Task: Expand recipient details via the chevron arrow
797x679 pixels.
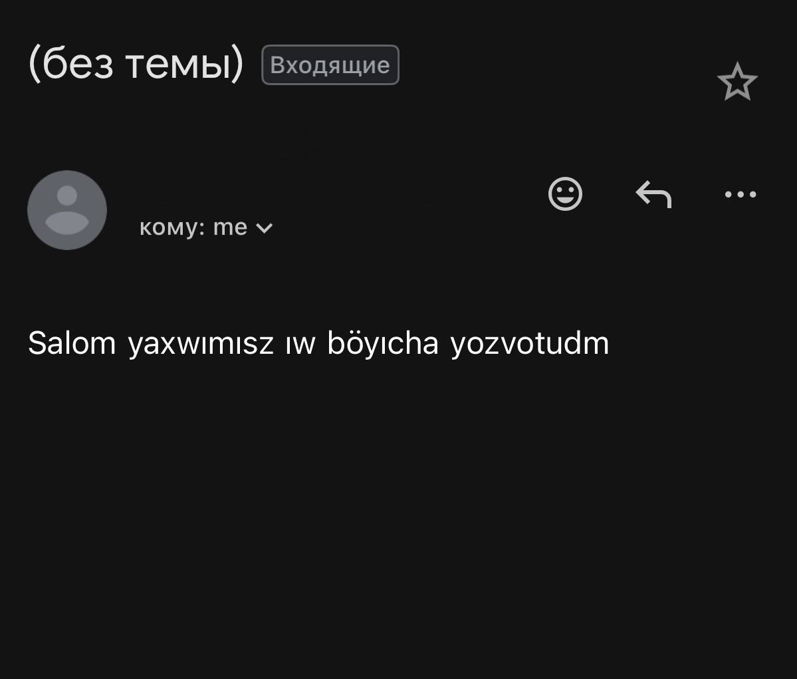Action: click(264, 228)
